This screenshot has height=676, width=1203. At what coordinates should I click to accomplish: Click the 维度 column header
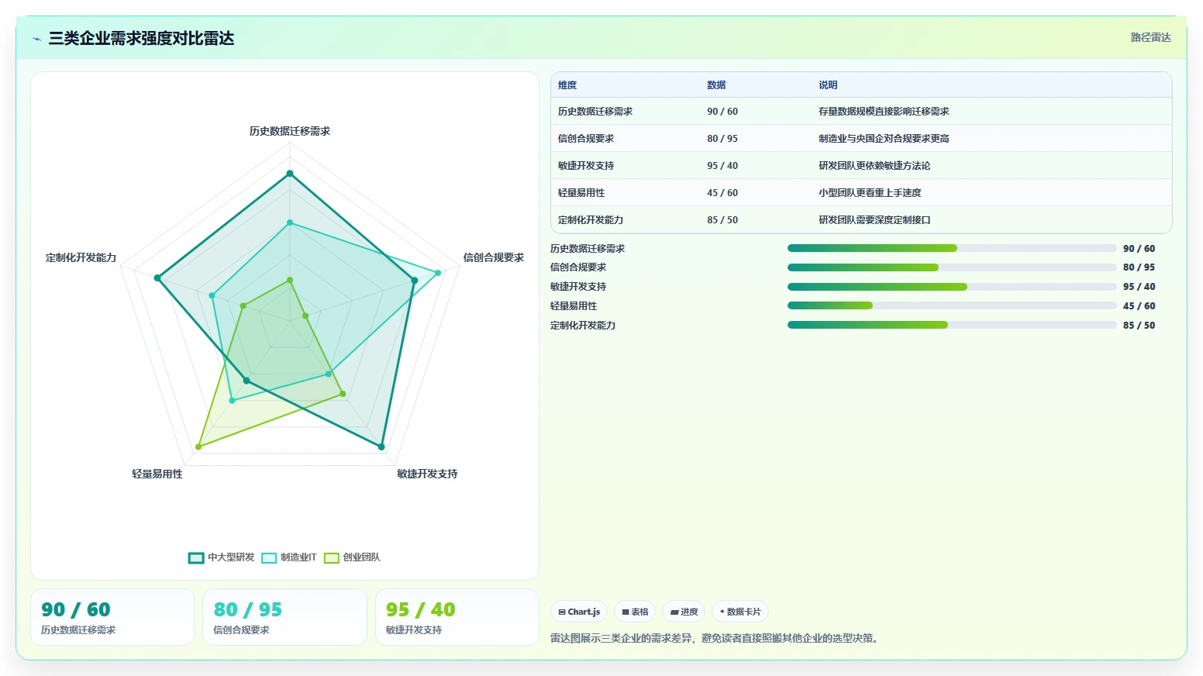[567, 85]
